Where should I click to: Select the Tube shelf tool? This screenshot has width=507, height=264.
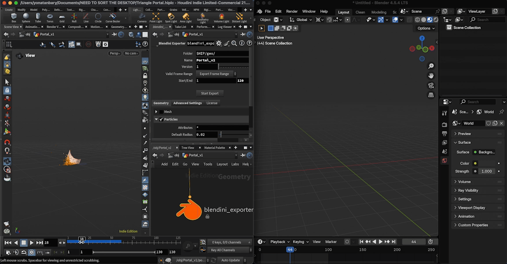pos(38,18)
